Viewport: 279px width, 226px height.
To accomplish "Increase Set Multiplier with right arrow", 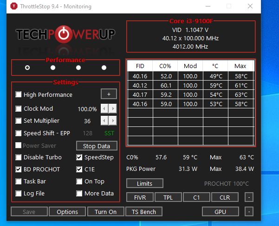I will (113, 121).
